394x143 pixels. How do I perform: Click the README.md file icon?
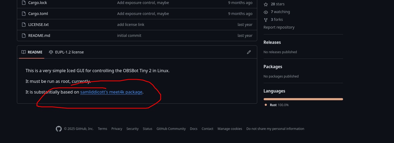point(23,36)
